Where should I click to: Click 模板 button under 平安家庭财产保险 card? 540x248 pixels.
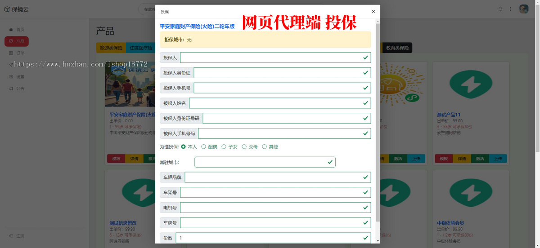tap(116, 159)
